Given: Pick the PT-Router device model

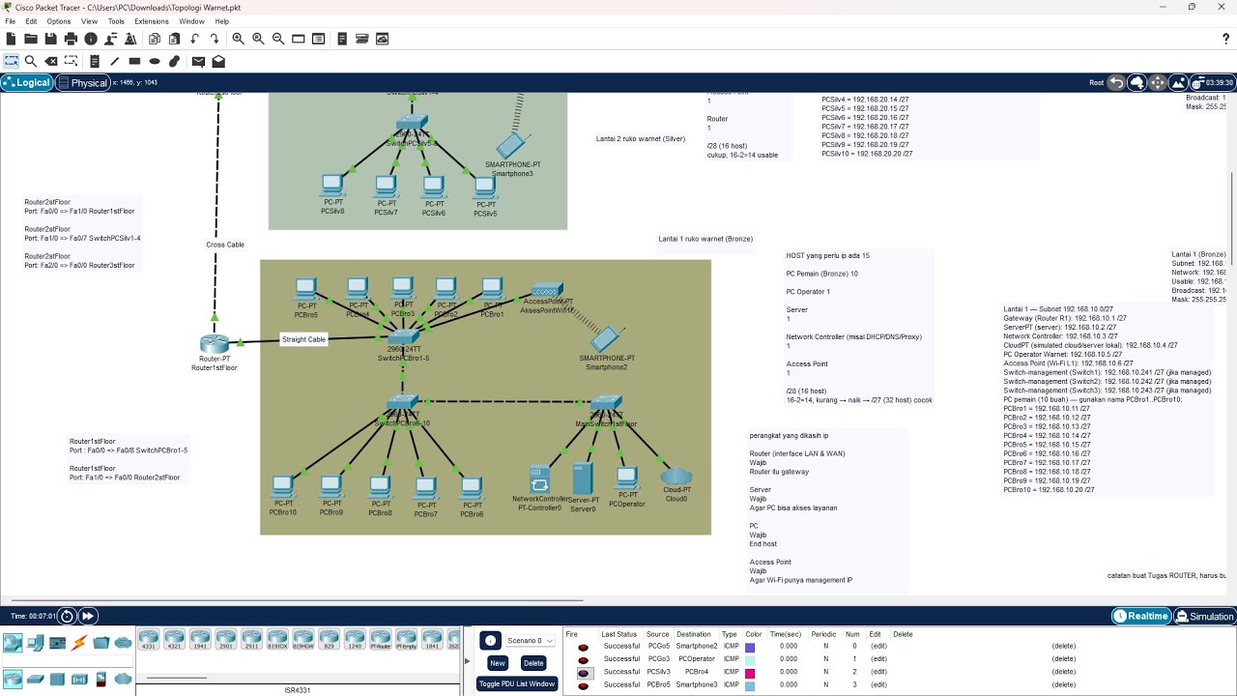Looking at the screenshot, I should click(380, 639).
